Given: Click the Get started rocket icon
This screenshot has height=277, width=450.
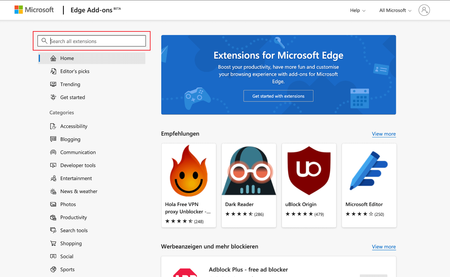Looking at the screenshot, I should click(53, 97).
